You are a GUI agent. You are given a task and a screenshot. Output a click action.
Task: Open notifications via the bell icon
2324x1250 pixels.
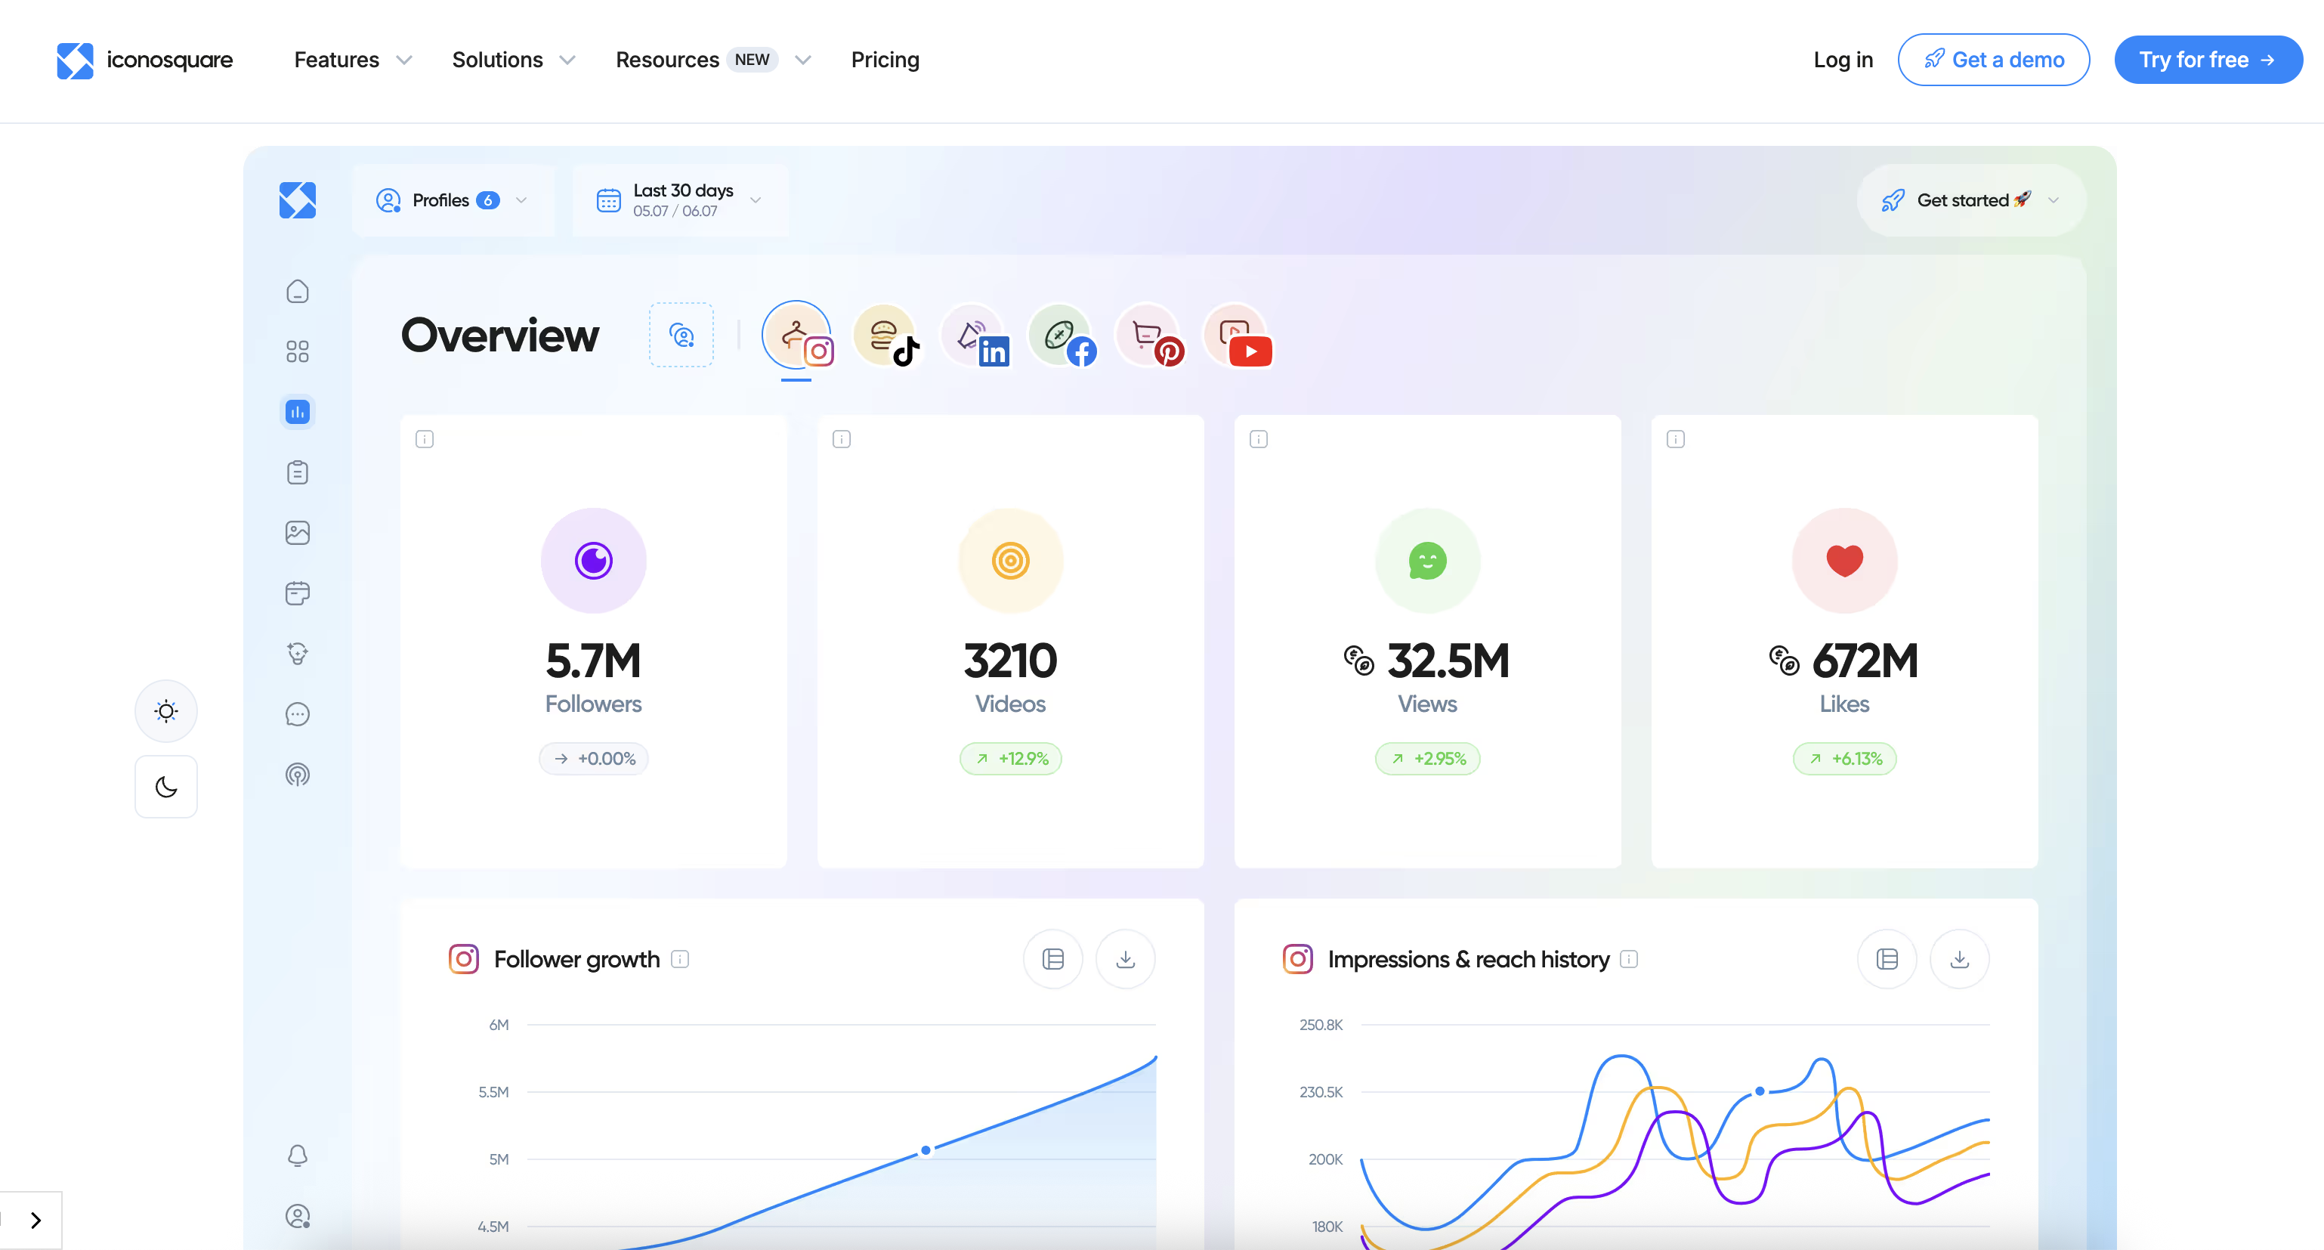(x=298, y=1156)
